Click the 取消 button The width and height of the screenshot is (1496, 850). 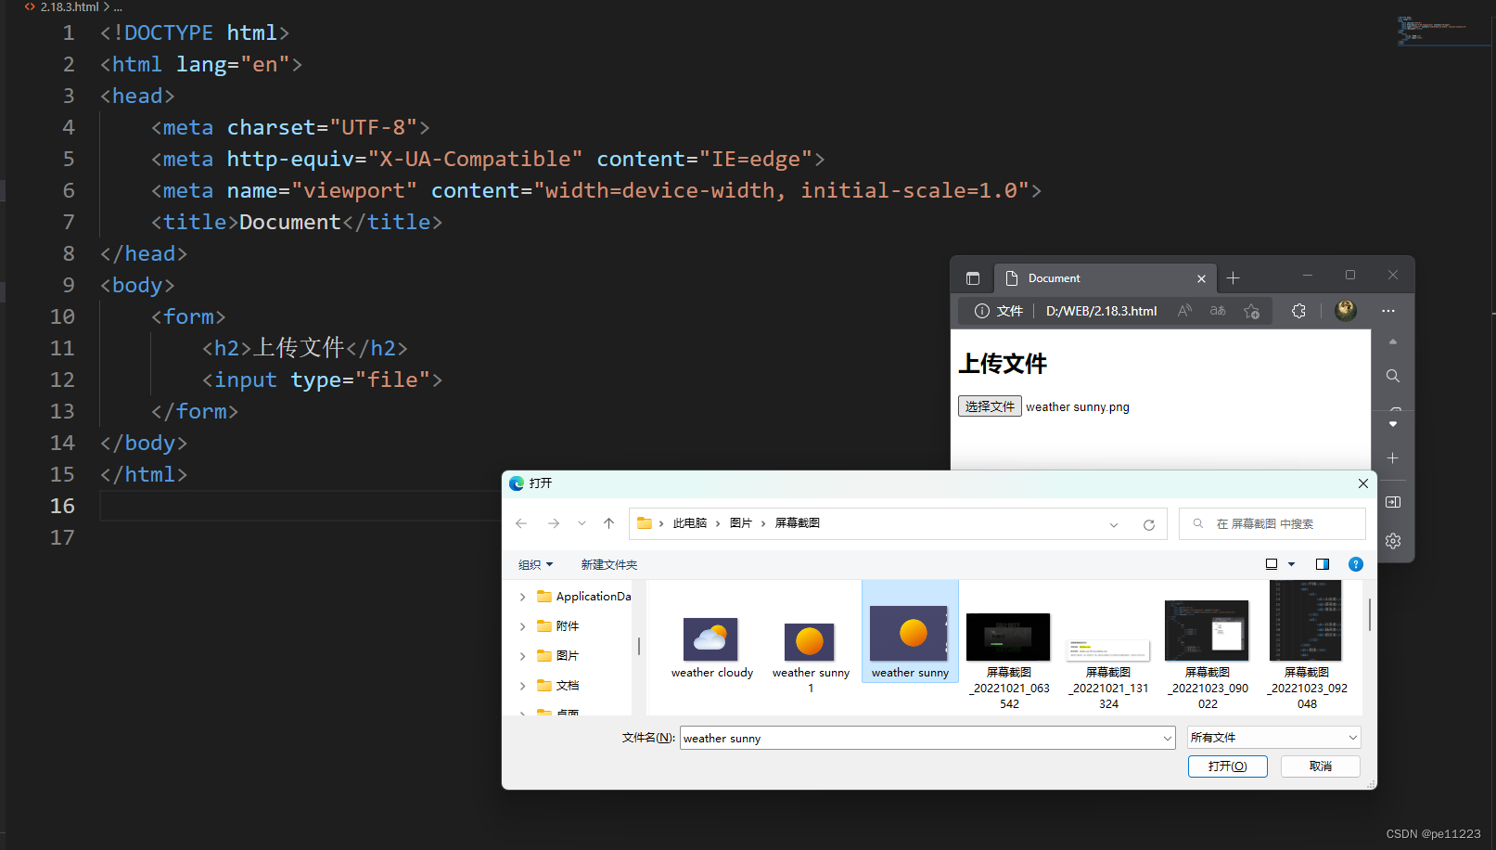coord(1321,766)
